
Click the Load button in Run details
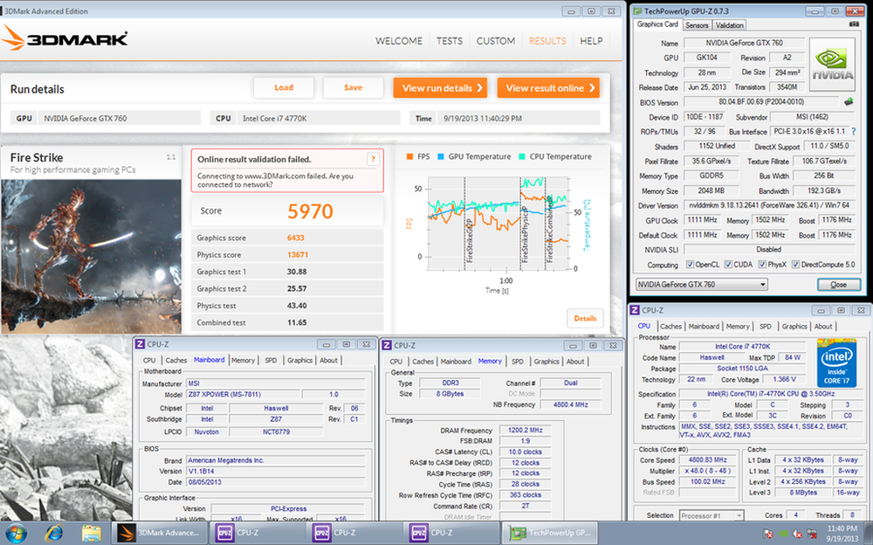(284, 87)
